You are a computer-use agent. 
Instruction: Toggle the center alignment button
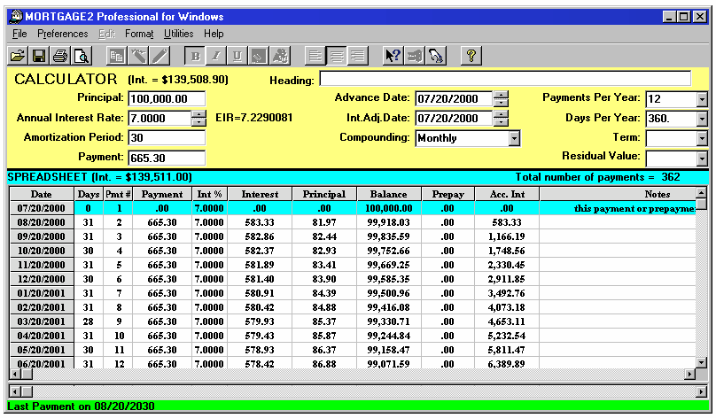(336, 56)
